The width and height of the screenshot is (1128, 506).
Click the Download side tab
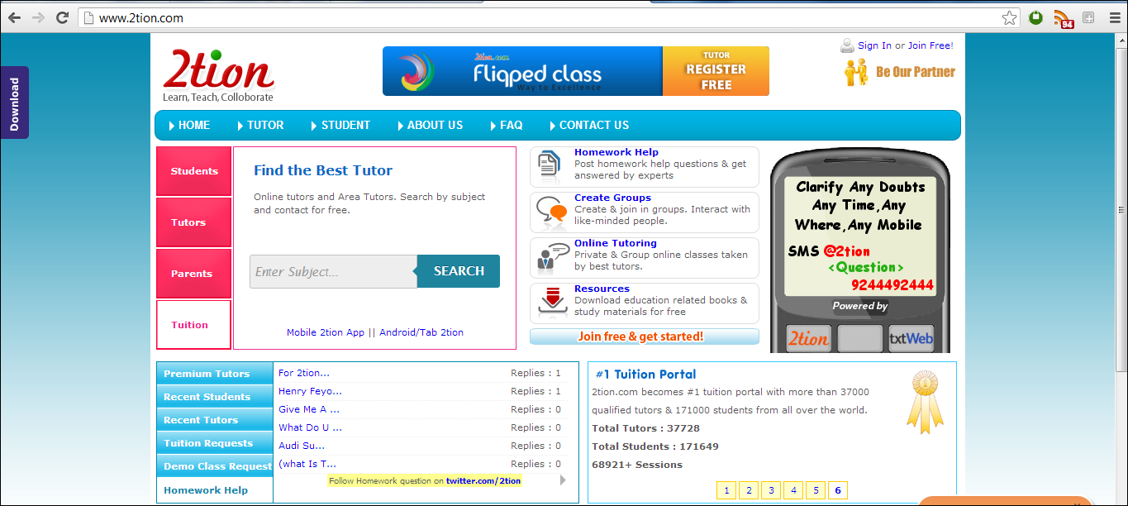click(15, 103)
